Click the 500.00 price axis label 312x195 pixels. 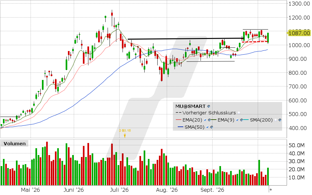point(298,114)
